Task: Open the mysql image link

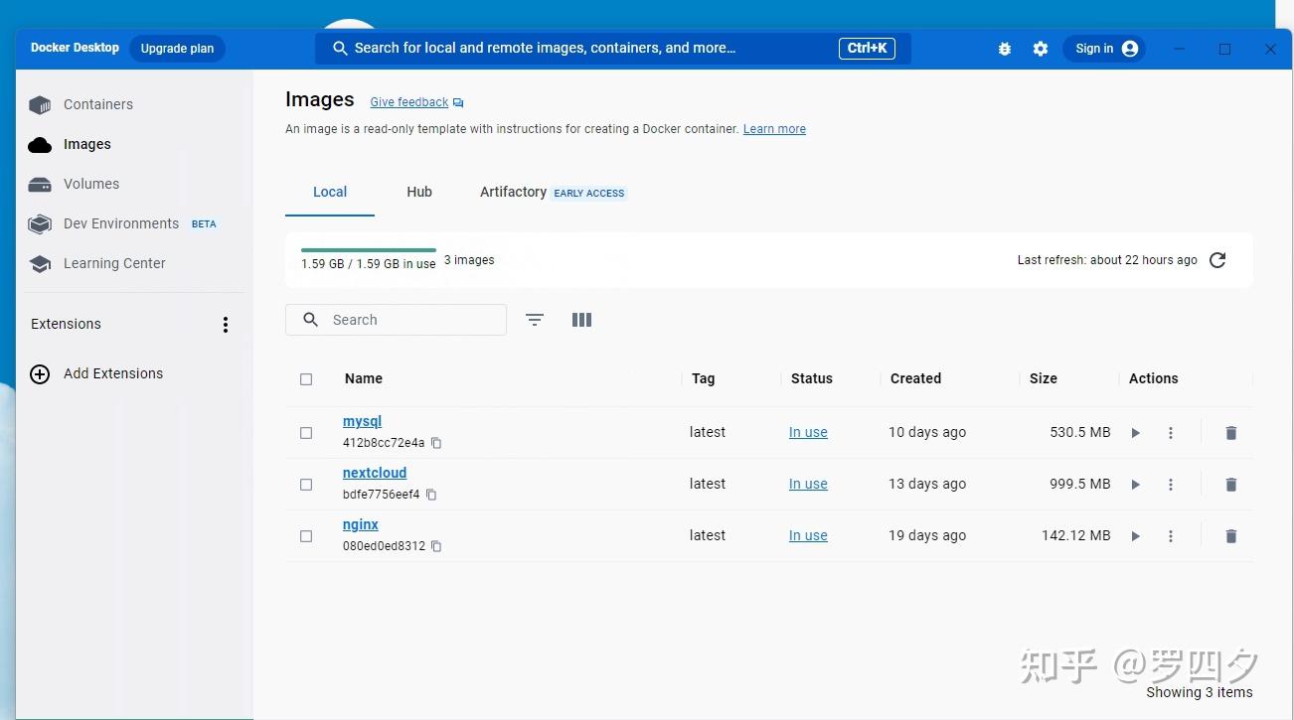Action: (362, 422)
